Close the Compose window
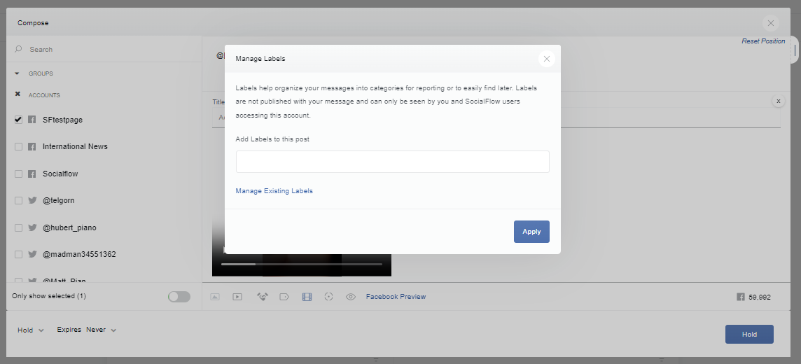 [x=770, y=23]
